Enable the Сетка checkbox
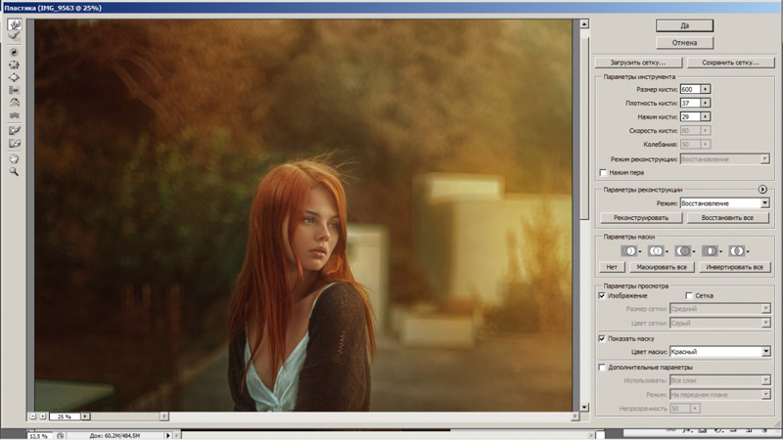The width and height of the screenshot is (783, 440). click(689, 296)
